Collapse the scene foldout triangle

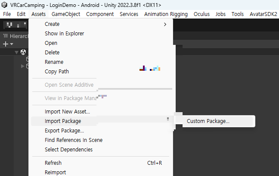pos(16,52)
